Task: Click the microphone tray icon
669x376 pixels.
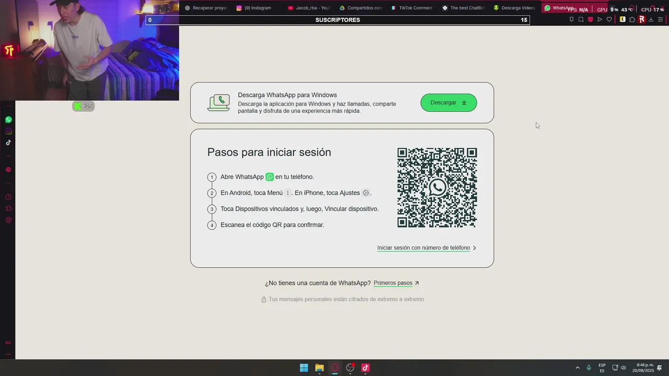Action: pos(589,368)
